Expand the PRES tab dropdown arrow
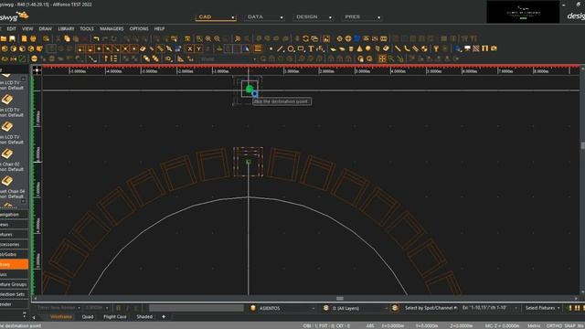 pos(379,17)
